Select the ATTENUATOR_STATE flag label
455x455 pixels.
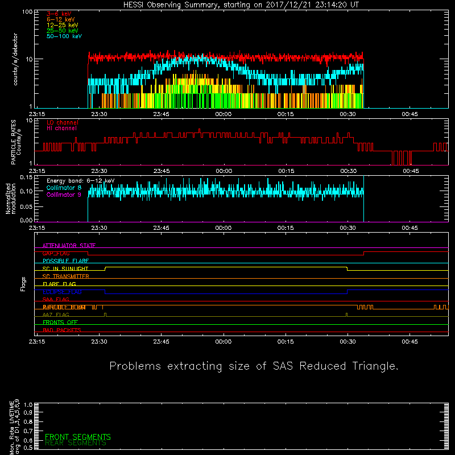pyautogui.click(x=69, y=246)
